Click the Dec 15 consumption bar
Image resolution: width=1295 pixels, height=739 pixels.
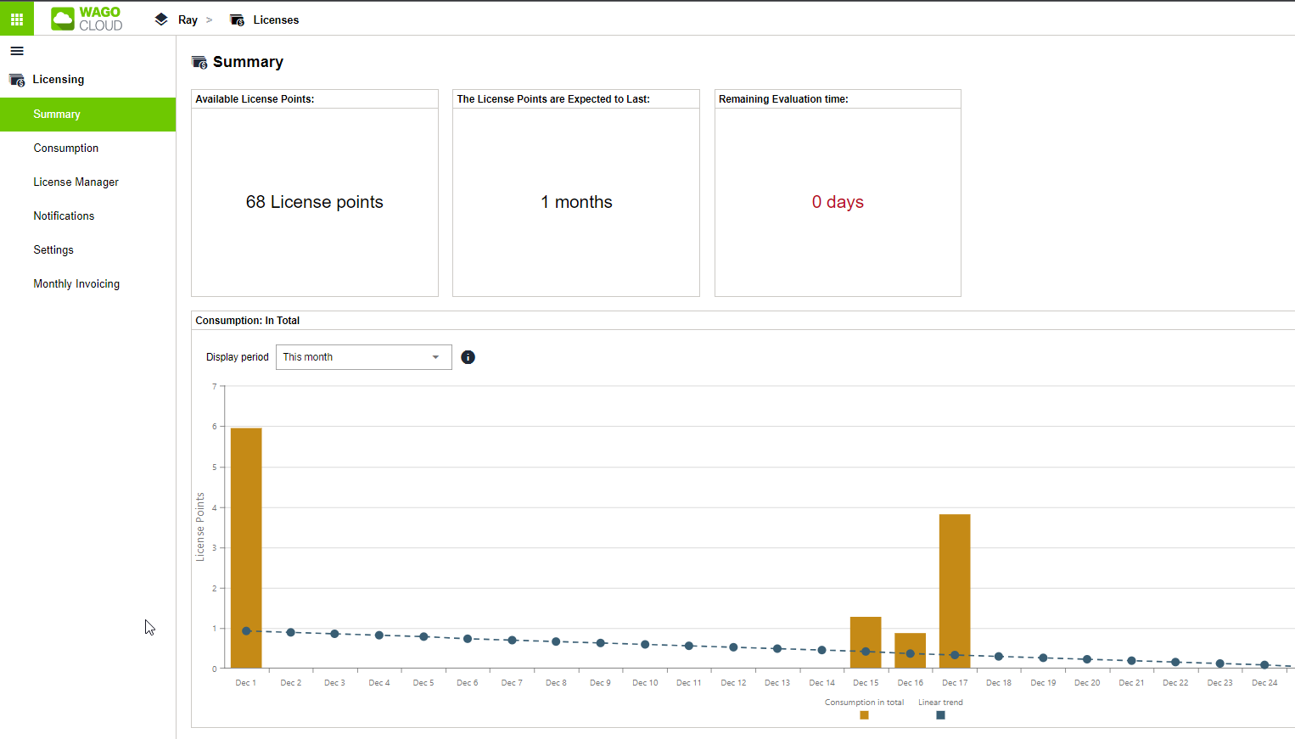point(866,642)
